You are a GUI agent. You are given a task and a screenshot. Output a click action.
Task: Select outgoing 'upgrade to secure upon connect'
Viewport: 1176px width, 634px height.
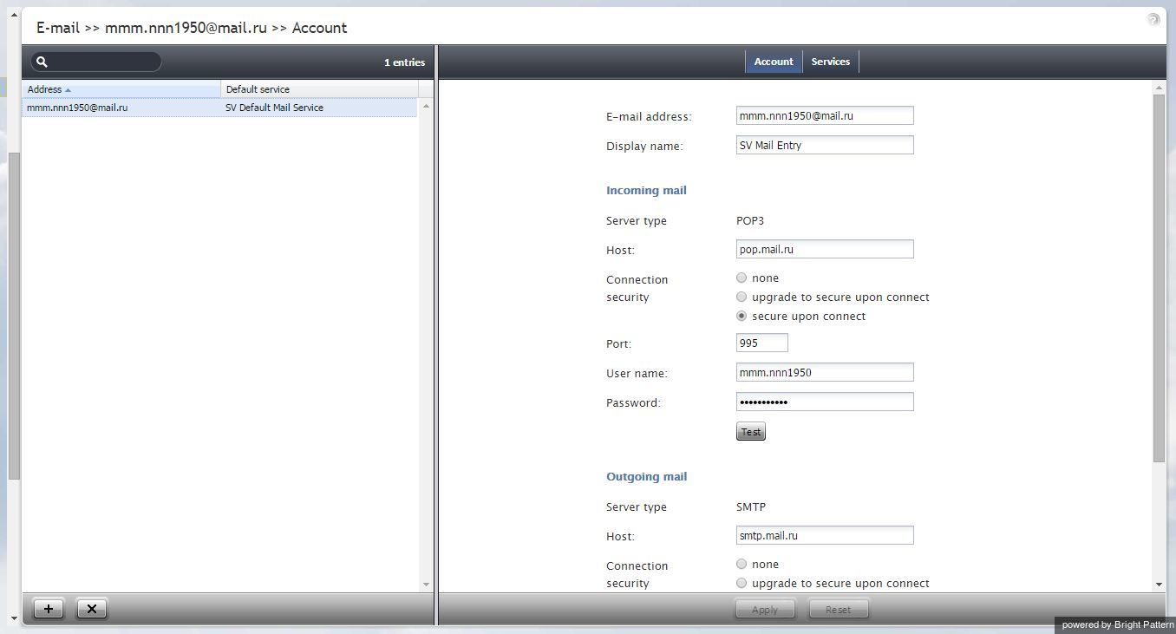point(742,584)
